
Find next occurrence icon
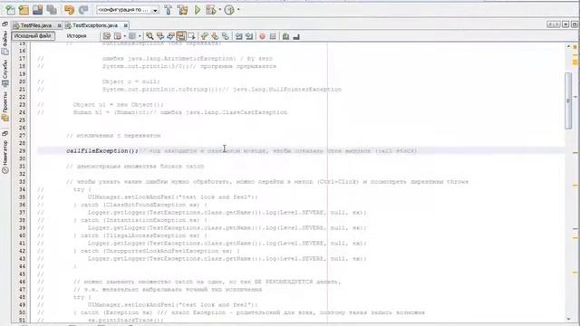click(x=170, y=36)
